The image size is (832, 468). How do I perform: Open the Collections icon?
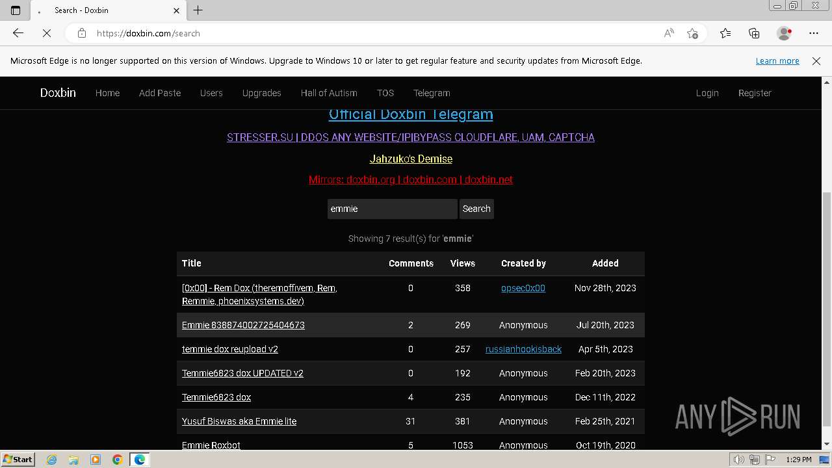[754, 33]
